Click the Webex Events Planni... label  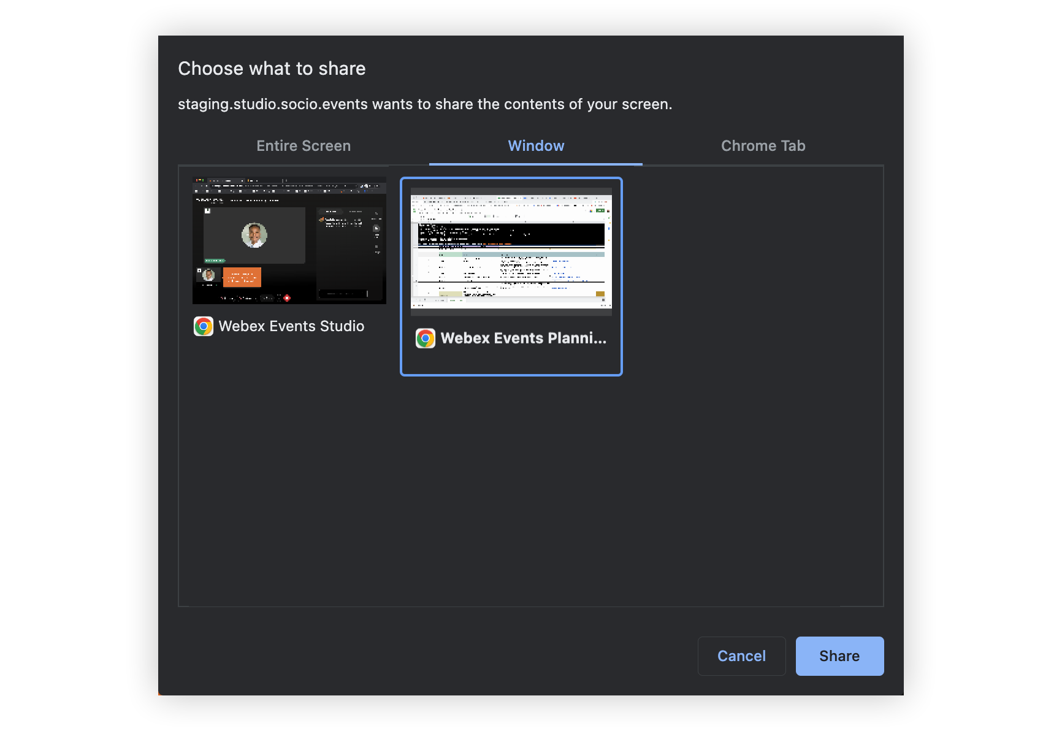[523, 339]
